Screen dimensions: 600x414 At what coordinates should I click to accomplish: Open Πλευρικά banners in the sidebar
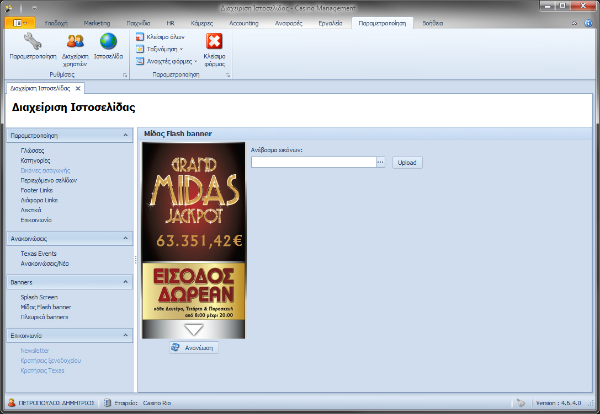(44, 318)
